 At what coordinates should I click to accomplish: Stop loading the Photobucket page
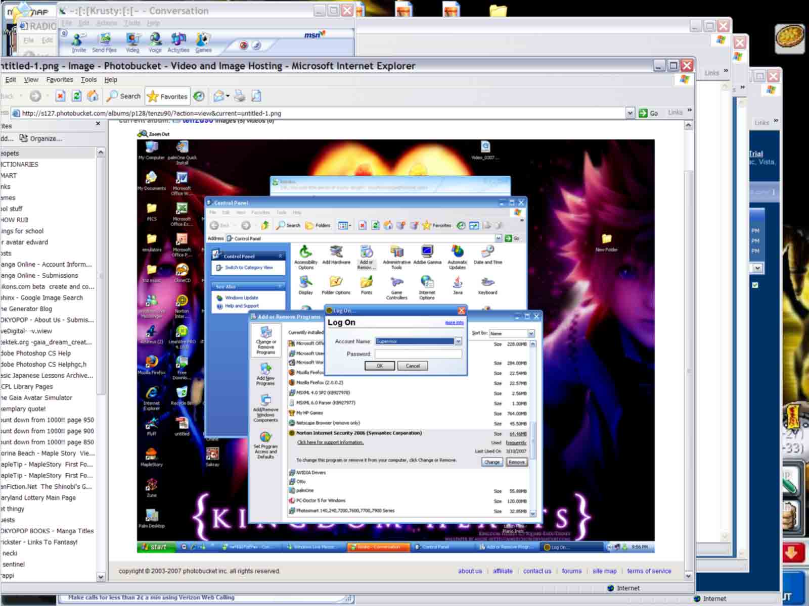tap(60, 96)
